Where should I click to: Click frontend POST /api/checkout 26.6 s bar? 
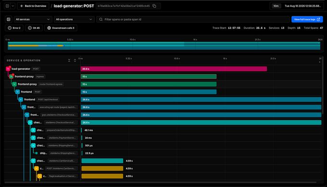point(201,99)
